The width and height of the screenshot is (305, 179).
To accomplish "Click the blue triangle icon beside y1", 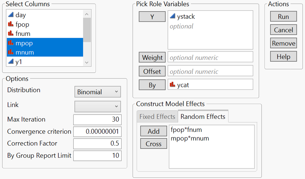I will (x=11, y=62).
